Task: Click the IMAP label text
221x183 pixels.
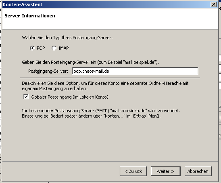Action: tap(64, 48)
